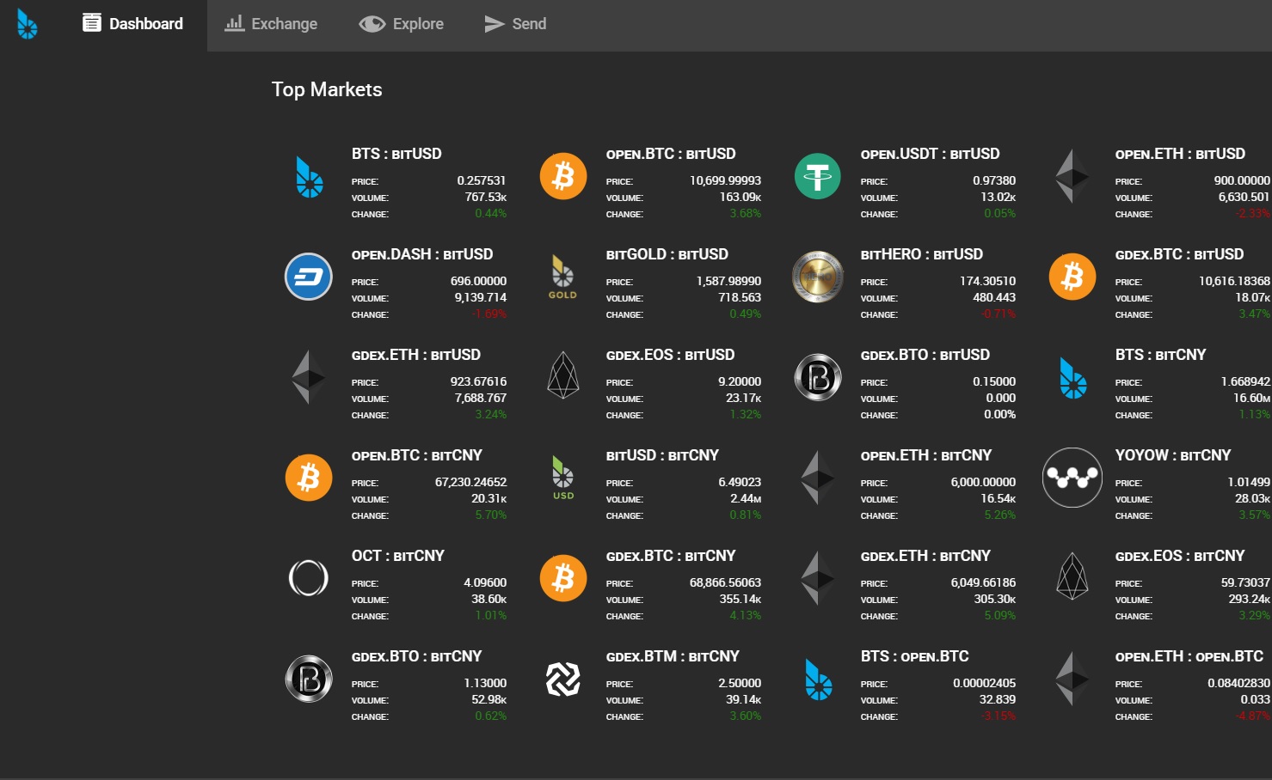Click the Top Markets heading

point(327,89)
